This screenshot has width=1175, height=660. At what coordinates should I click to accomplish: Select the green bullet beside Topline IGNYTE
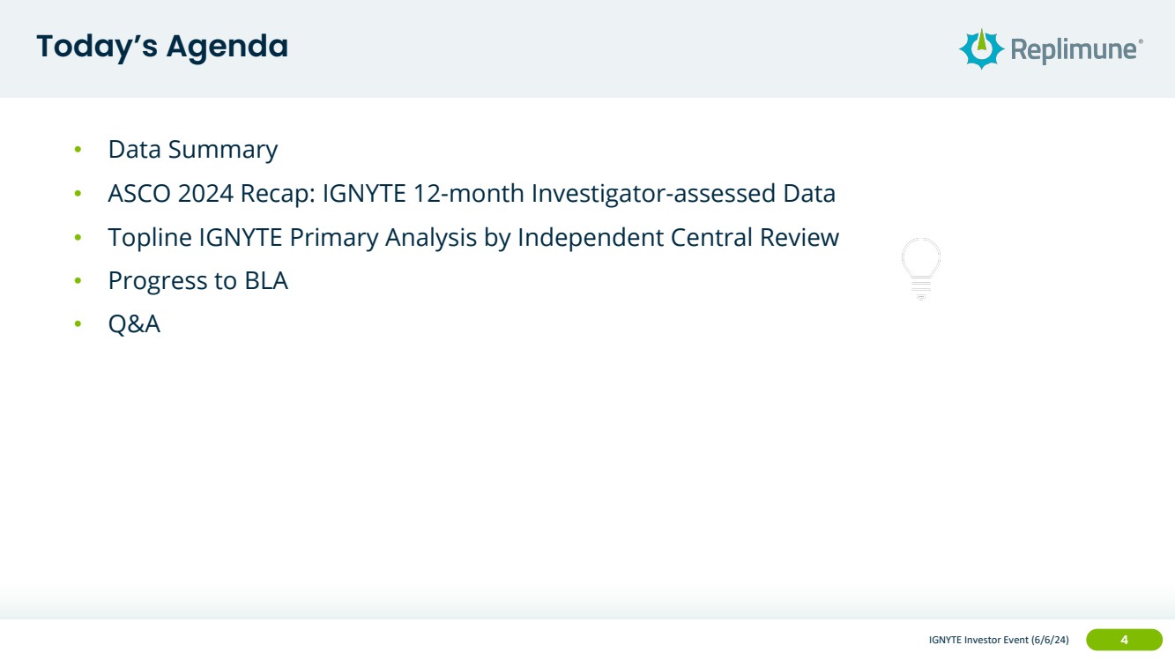click(x=78, y=237)
